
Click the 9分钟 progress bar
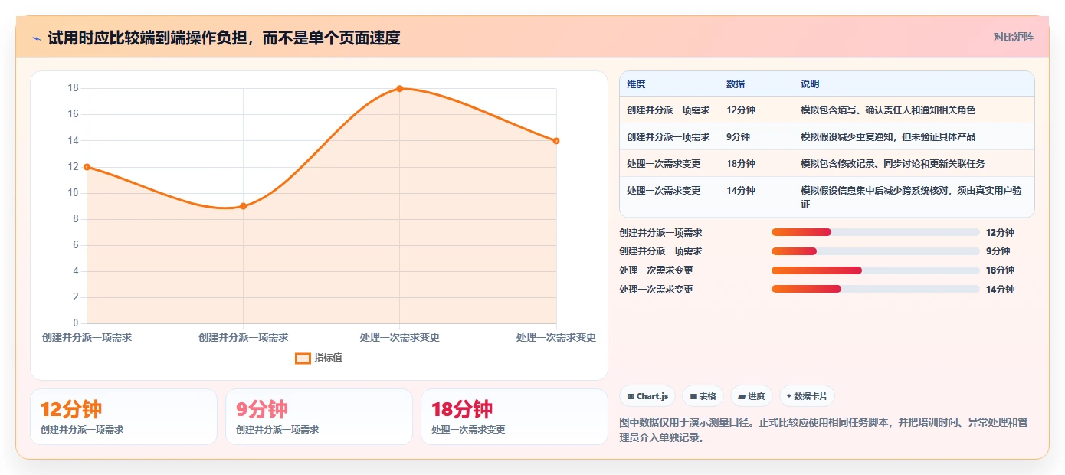tap(876, 251)
